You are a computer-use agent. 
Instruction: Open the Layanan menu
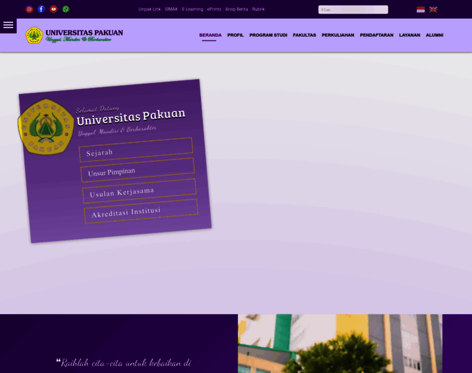click(x=409, y=35)
